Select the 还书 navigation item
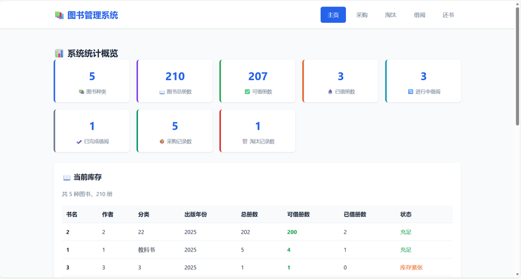This screenshot has width=521, height=279. [x=448, y=15]
